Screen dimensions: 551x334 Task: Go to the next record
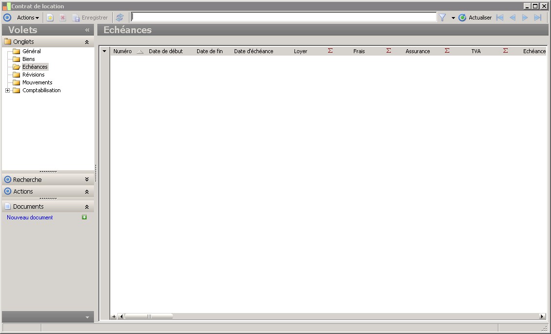click(x=525, y=18)
